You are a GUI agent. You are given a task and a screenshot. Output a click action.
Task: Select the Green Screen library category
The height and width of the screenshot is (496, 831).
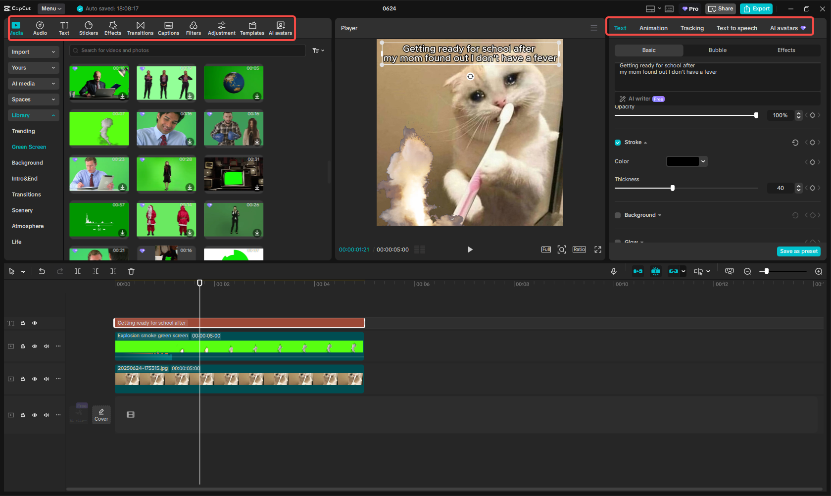[x=29, y=147]
